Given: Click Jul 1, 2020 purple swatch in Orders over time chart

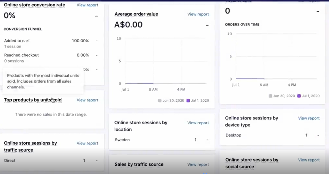Looking at the screenshot, I should (299, 96).
